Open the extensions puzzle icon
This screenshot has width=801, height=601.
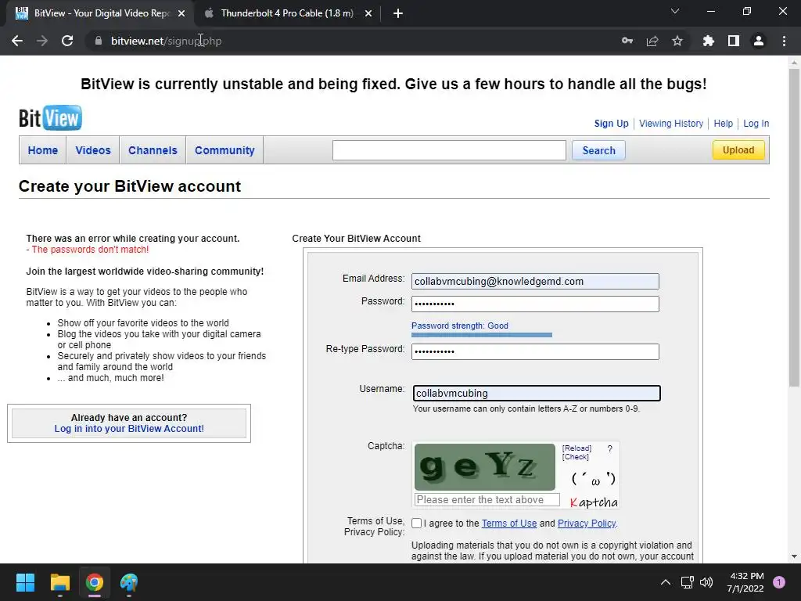pyautogui.click(x=709, y=41)
